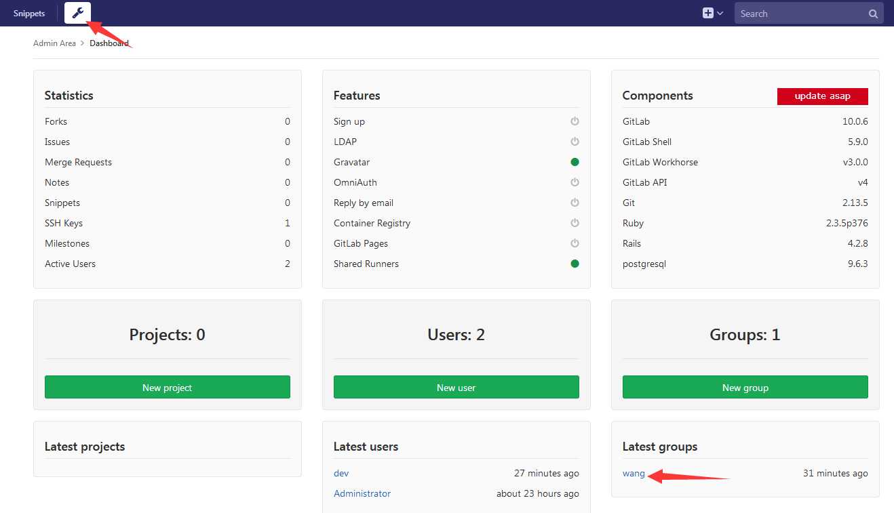Click the about 23 hours ago timestamp
Viewport: 894px width, 513px height.
pos(538,493)
